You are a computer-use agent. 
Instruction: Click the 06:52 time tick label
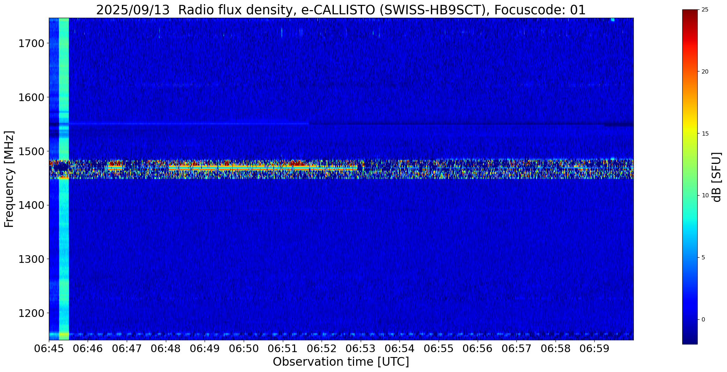pos(322,348)
